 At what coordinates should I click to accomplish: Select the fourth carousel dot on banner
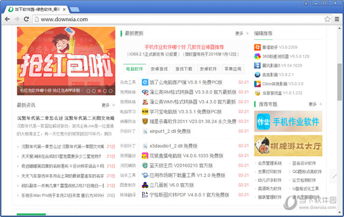tap(105, 91)
